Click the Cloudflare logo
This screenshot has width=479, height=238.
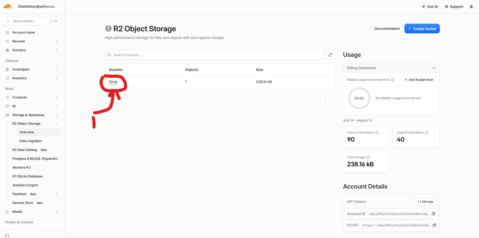[x=8, y=7]
